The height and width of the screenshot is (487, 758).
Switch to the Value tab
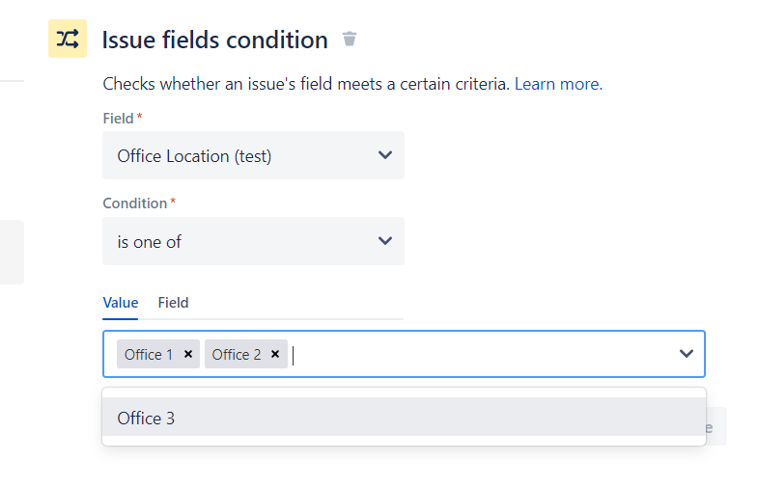click(x=121, y=303)
